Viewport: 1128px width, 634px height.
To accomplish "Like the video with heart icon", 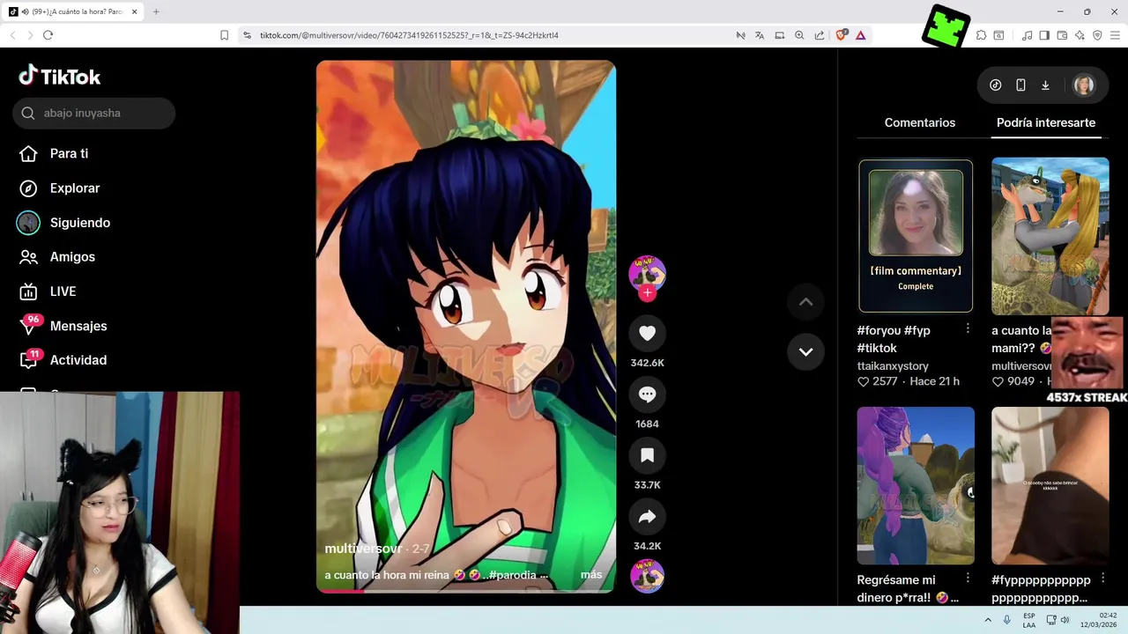I will point(647,333).
